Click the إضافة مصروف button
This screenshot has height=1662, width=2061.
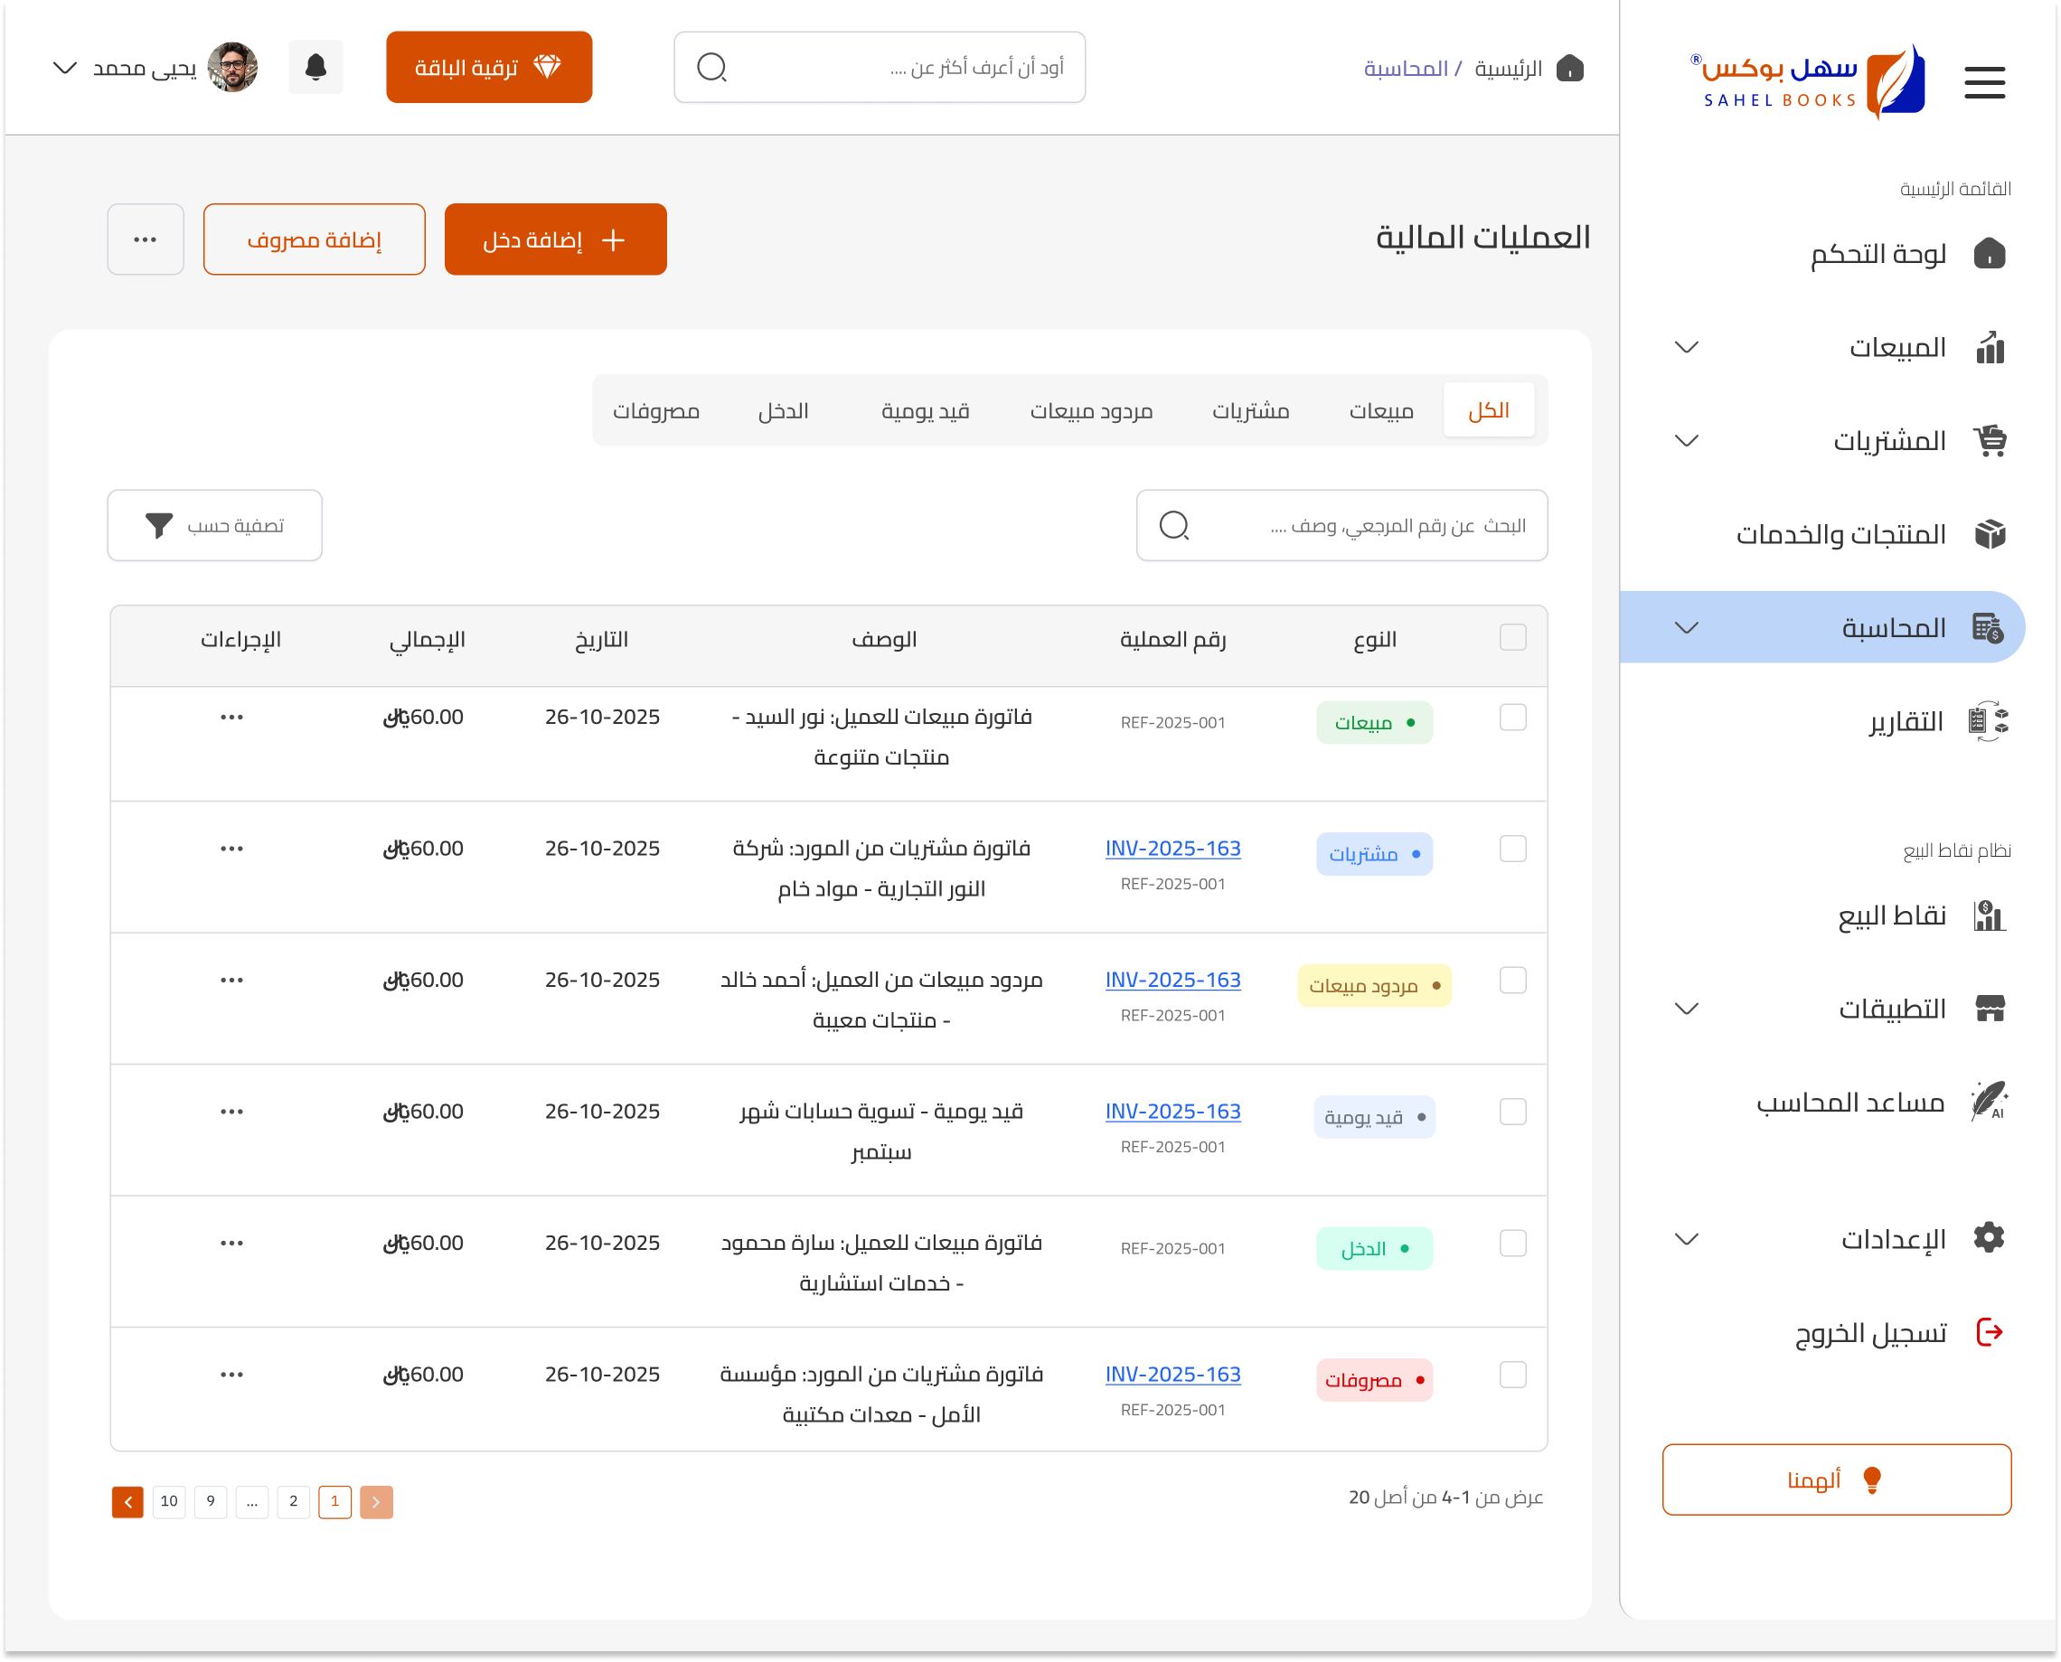[315, 239]
